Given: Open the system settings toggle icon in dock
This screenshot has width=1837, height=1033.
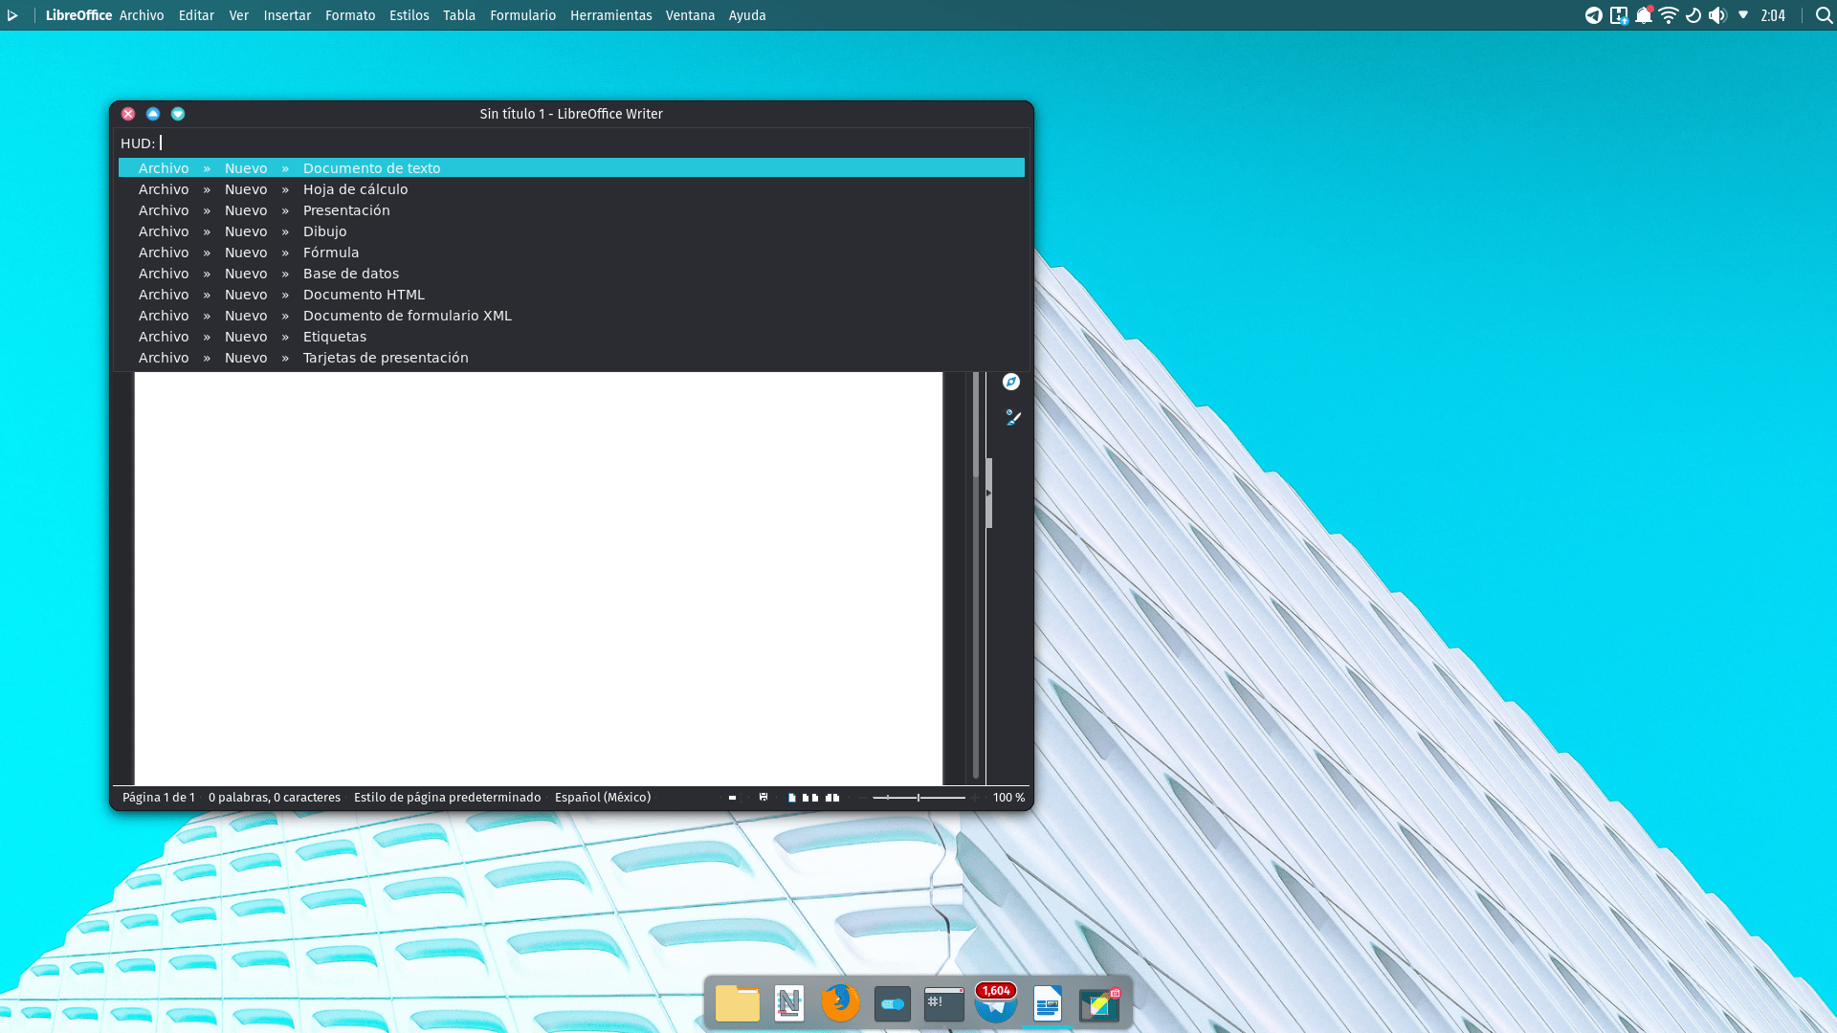Looking at the screenshot, I should [893, 1004].
